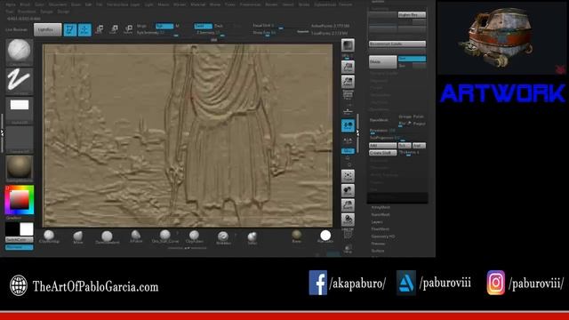
Task: Open the empty texture slot picker
Action: [20, 140]
